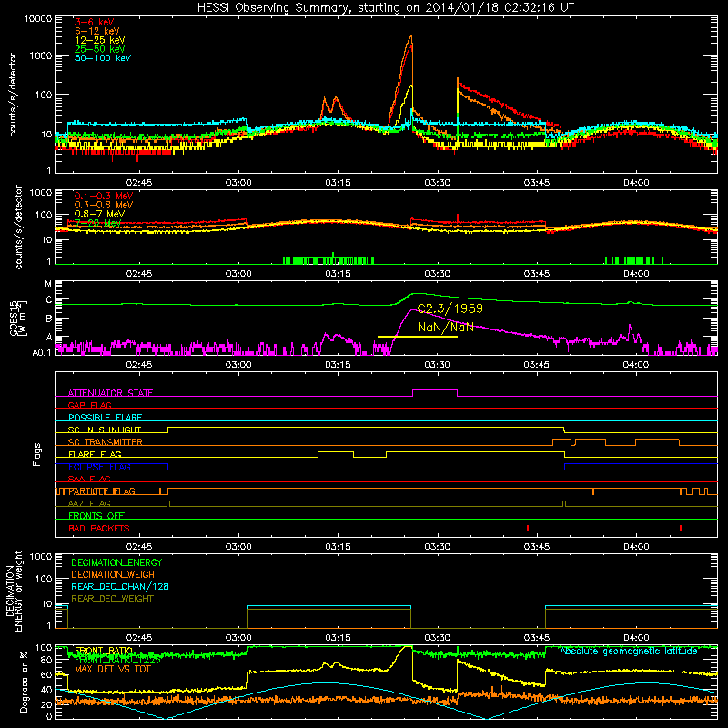Click the FLARE_FLAG label
The image size is (728, 728).
tap(95, 454)
